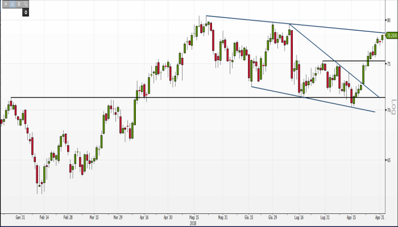
Task: Click the black "0" badge below toolbar
Action: [26, 12]
